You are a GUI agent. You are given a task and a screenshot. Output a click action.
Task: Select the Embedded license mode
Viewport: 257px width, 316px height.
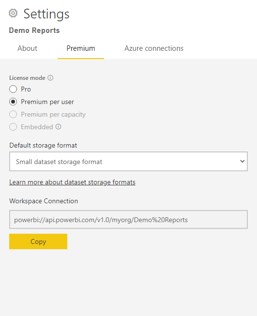[x=13, y=127]
